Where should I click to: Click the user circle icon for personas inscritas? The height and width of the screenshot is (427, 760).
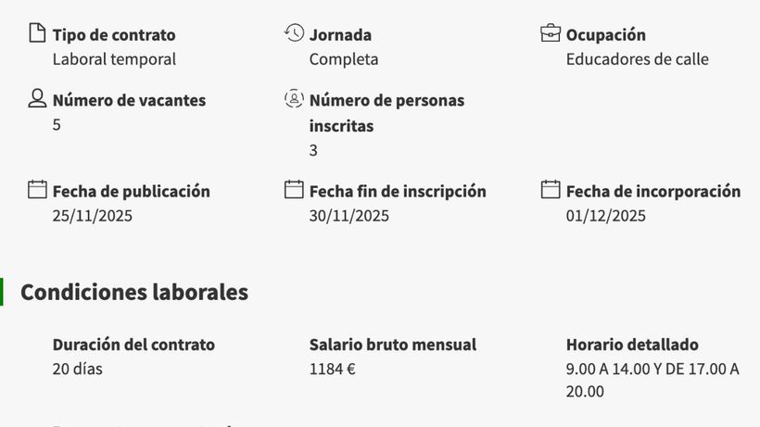(294, 98)
